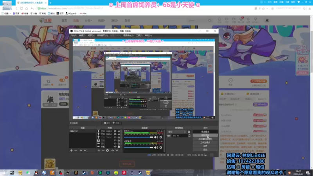Click the Douyu search magnifier icon
The height and width of the screenshot is (176, 313).
(209, 20)
